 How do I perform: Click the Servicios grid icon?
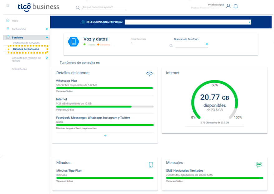[x=8, y=37]
